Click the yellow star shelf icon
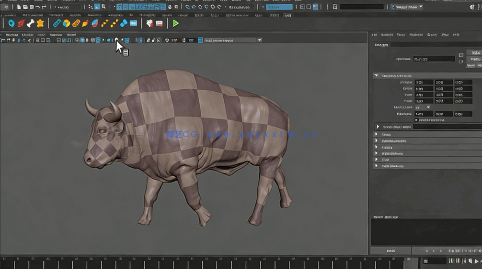This screenshot has height=269, width=482. point(40,23)
